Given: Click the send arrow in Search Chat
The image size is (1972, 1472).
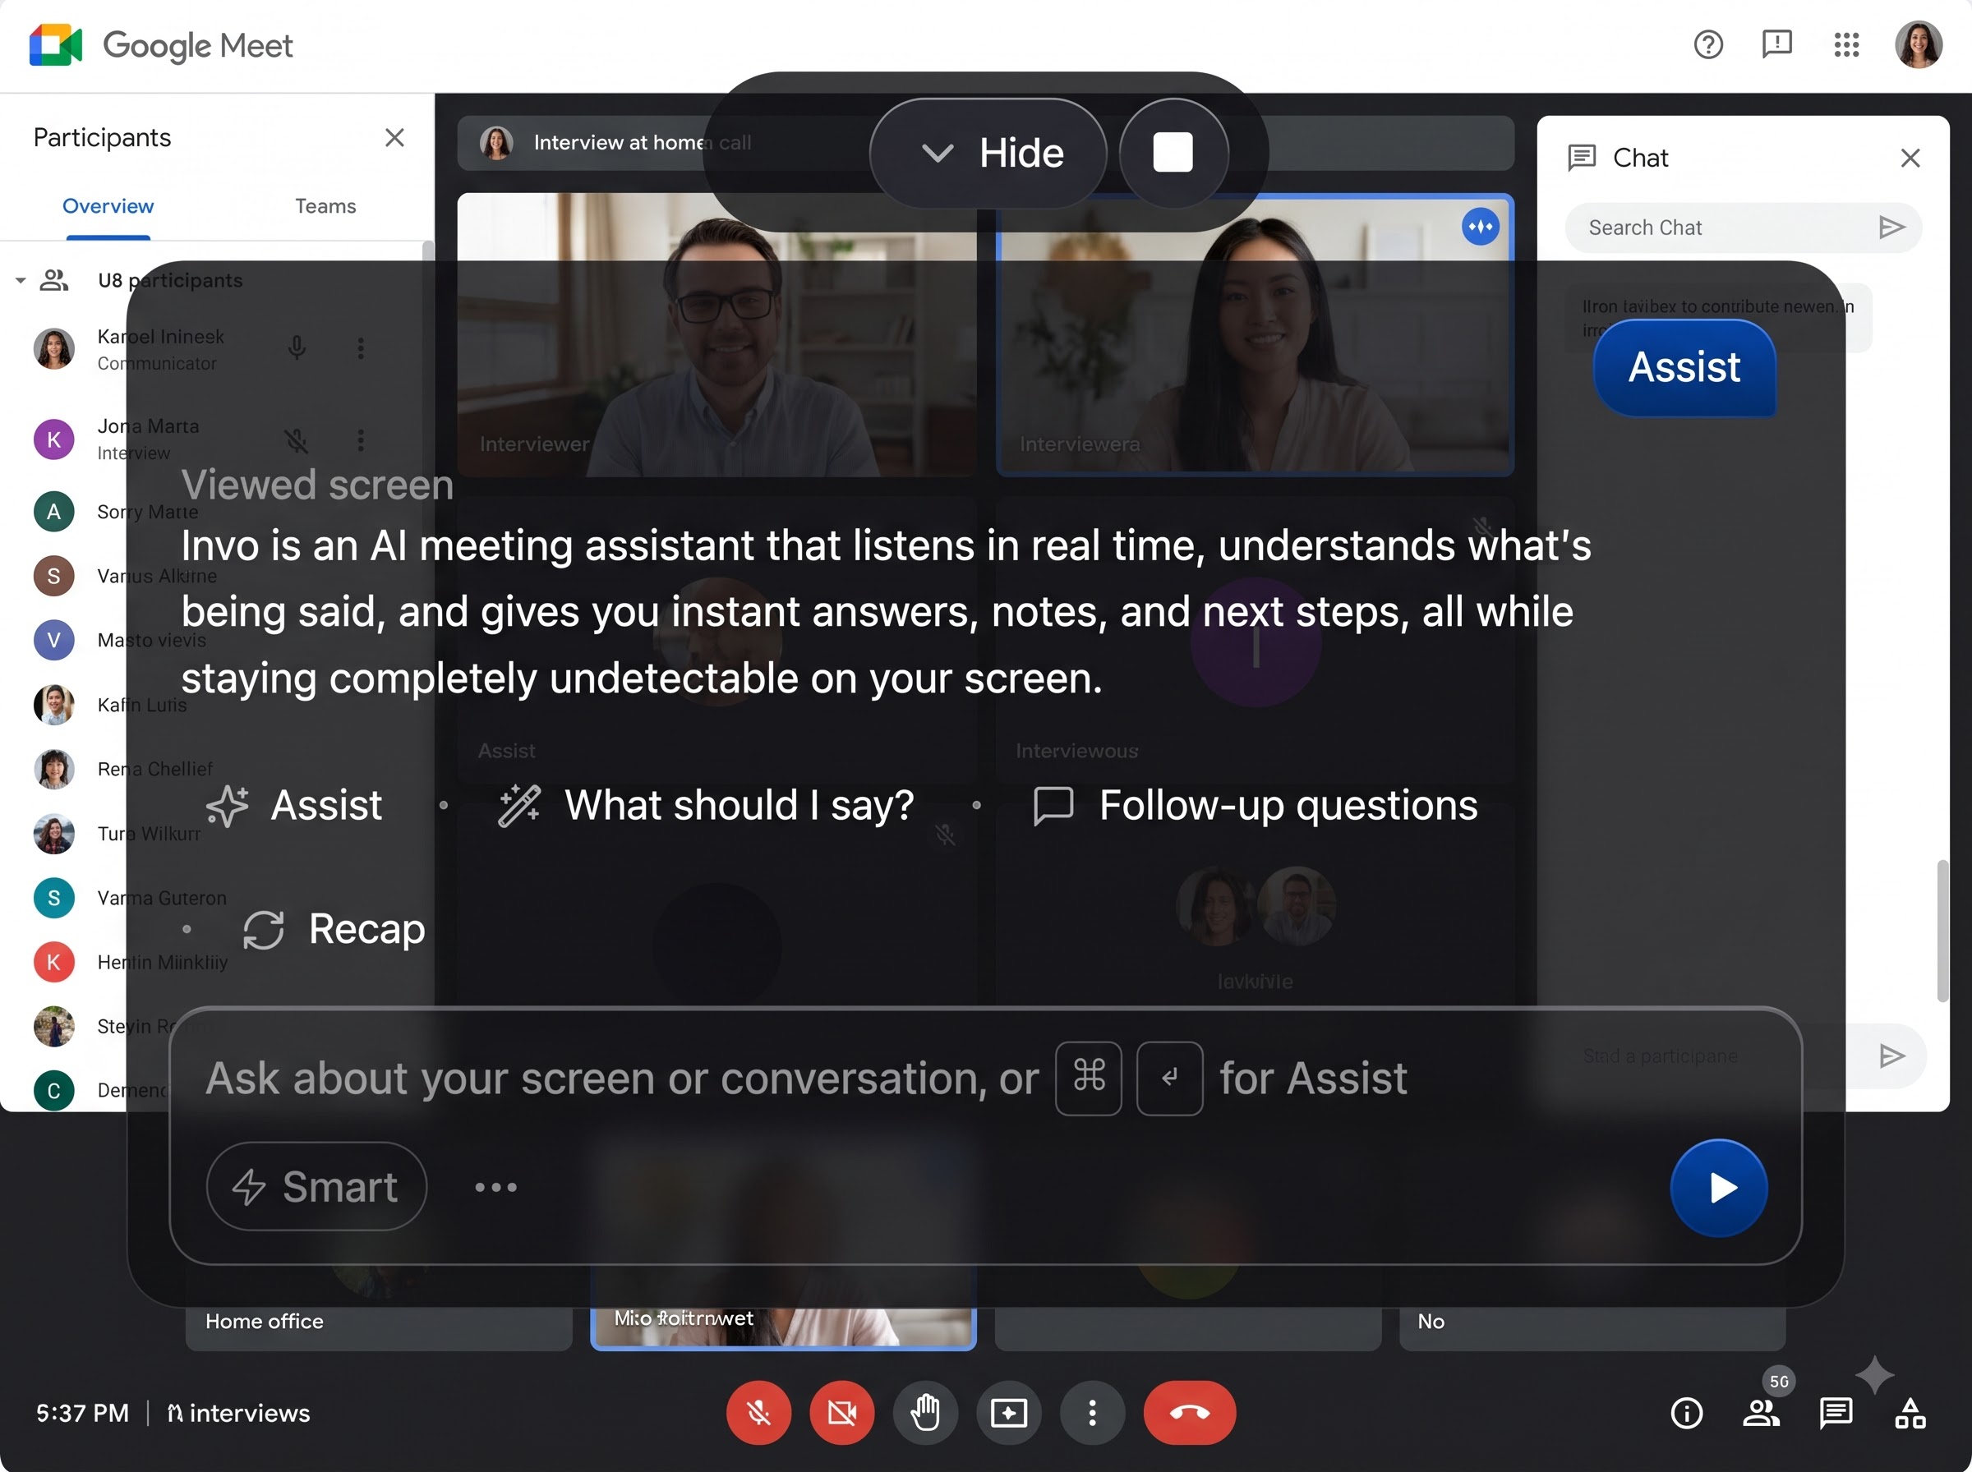Looking at the screenshot, I should point(1891,228).
